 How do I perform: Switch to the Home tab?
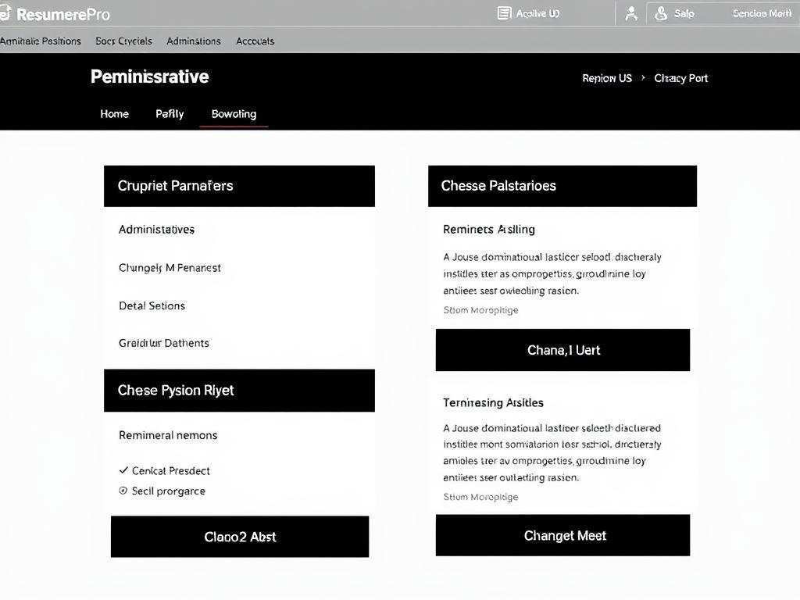[x=114, y=114]
